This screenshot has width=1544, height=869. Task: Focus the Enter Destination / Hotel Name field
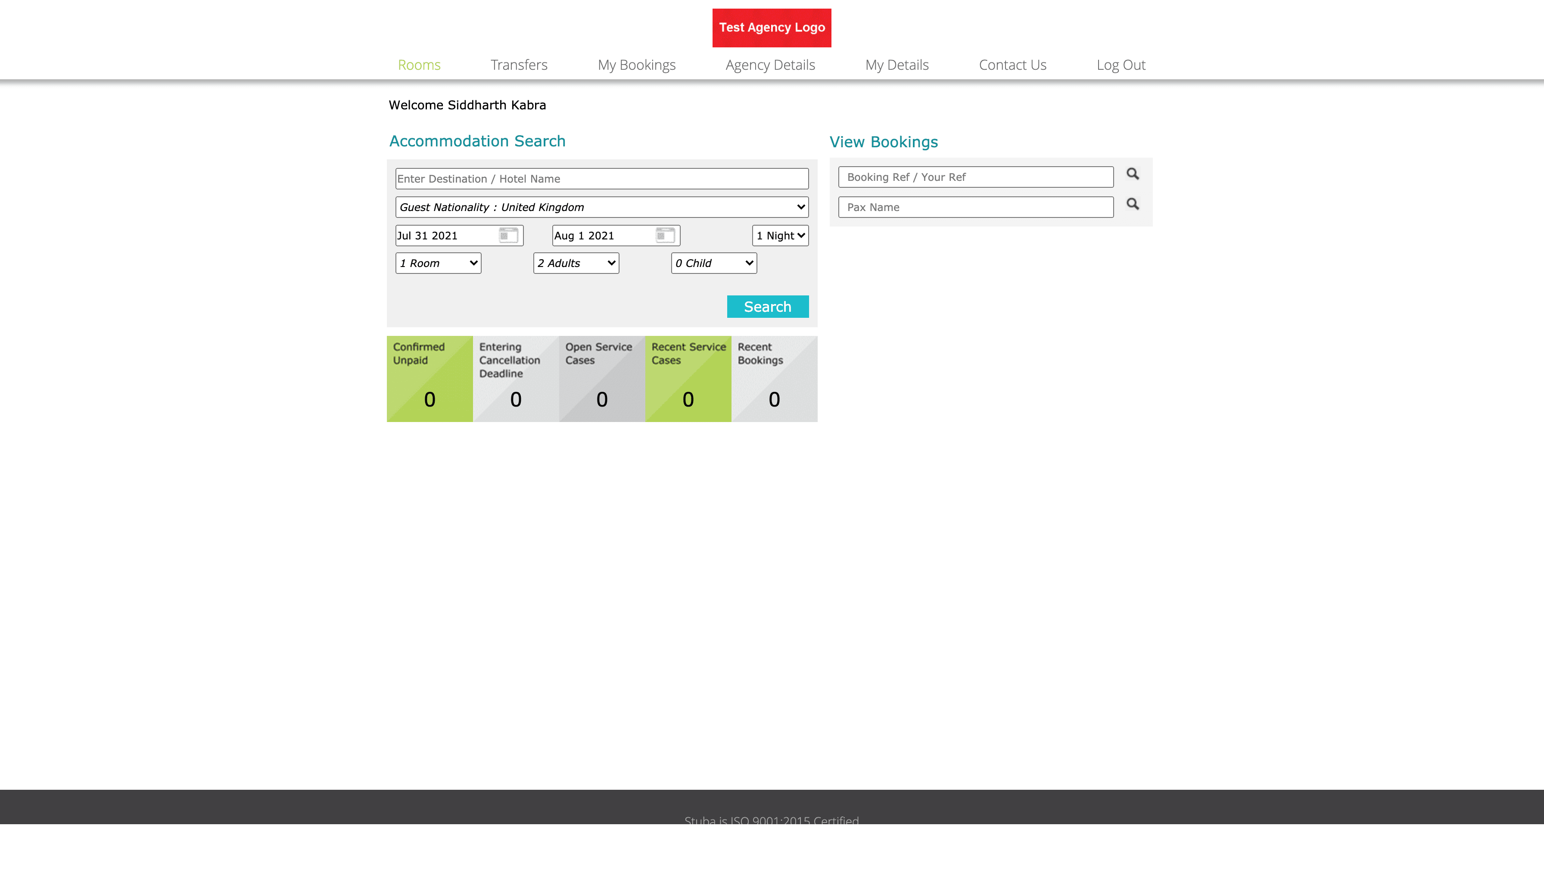[x=602, y=179]
